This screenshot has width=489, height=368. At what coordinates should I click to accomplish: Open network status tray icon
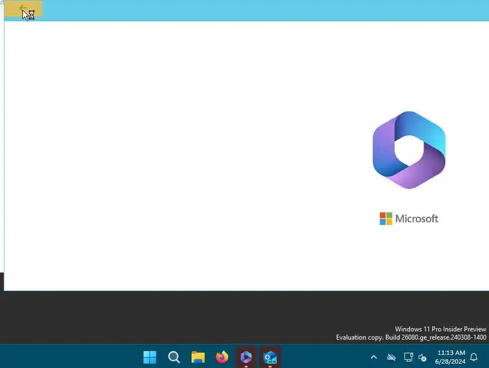coord(408,357)
